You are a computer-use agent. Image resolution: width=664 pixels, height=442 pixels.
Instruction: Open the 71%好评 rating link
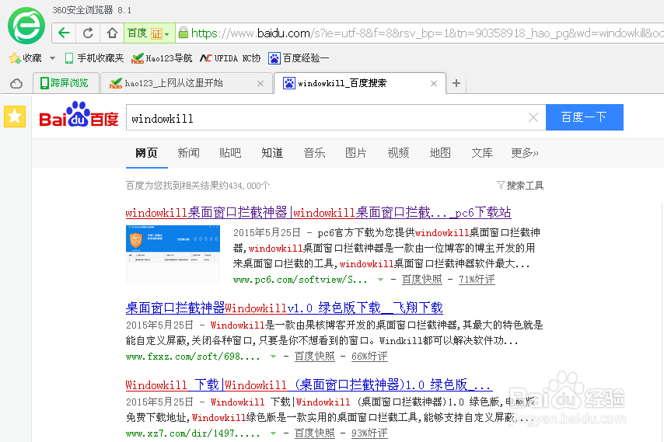(477, 279)
